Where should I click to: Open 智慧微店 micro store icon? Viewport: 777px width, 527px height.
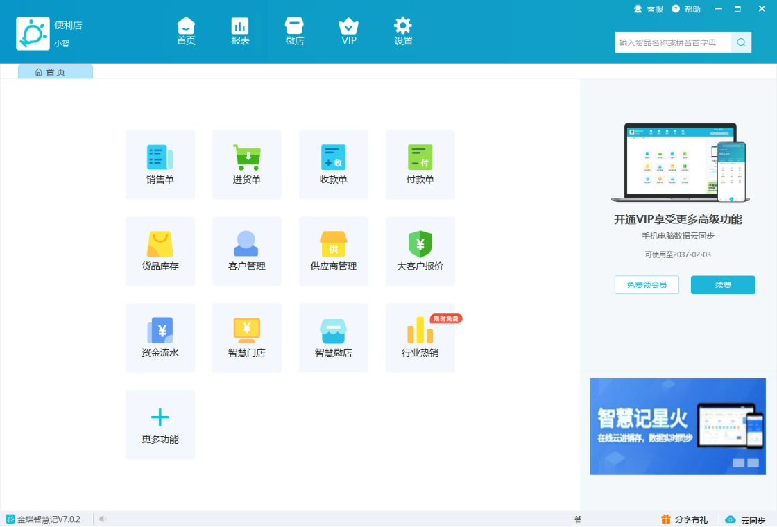(334, 331)
